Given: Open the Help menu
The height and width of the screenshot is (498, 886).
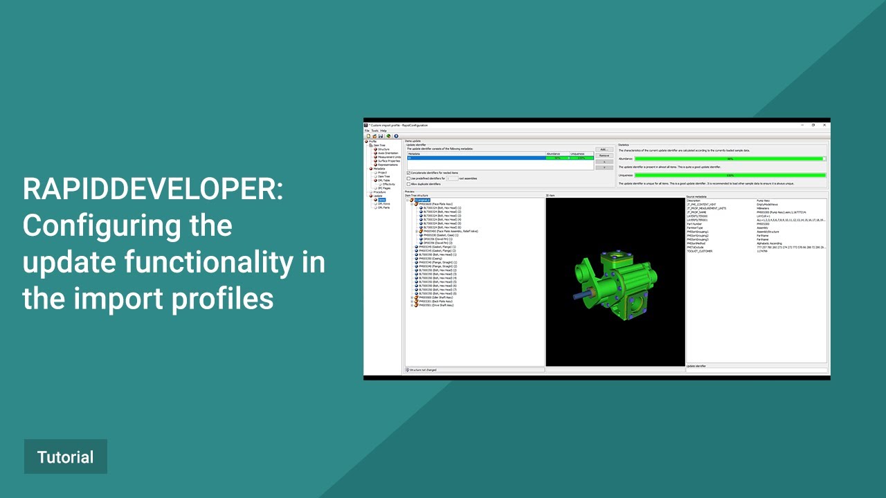Looking at the screenshot, I should (383, 131).
